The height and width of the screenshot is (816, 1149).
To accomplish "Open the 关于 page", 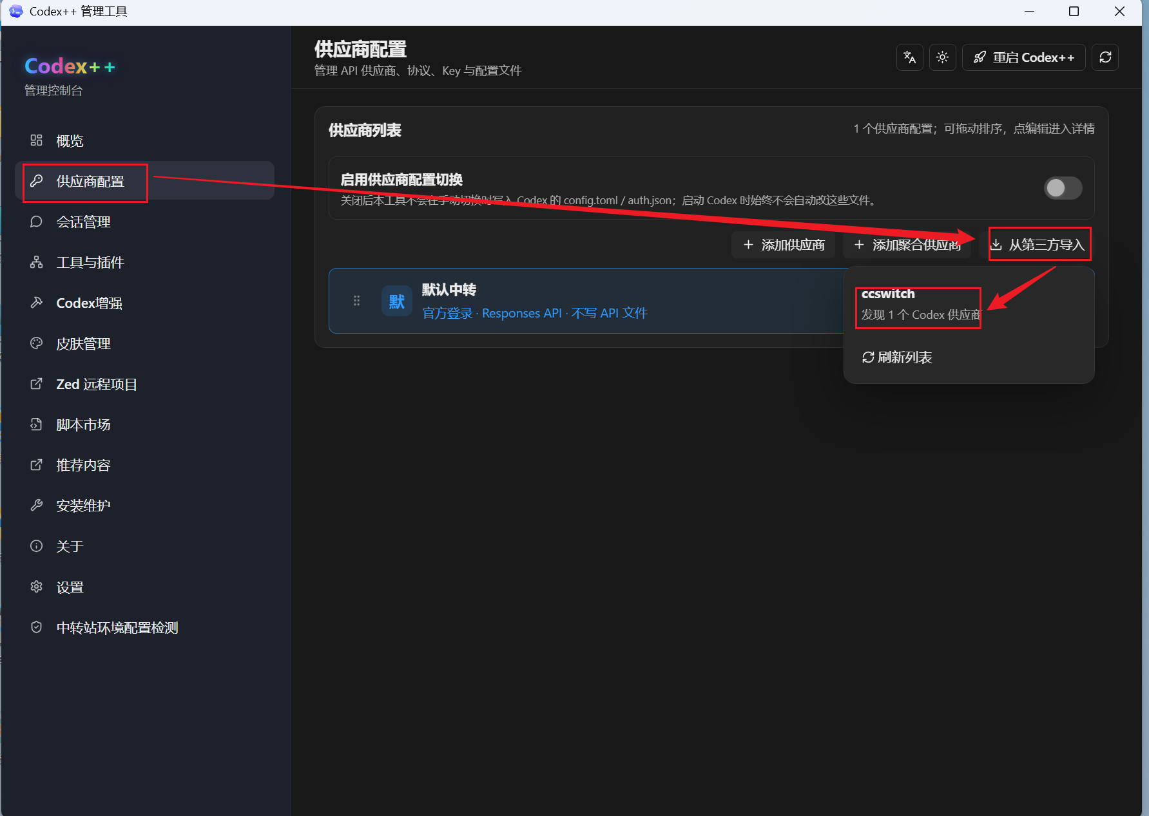I will (x=144, y=546).
